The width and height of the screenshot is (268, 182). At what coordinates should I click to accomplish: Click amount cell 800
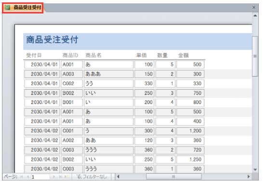[190, 103]
